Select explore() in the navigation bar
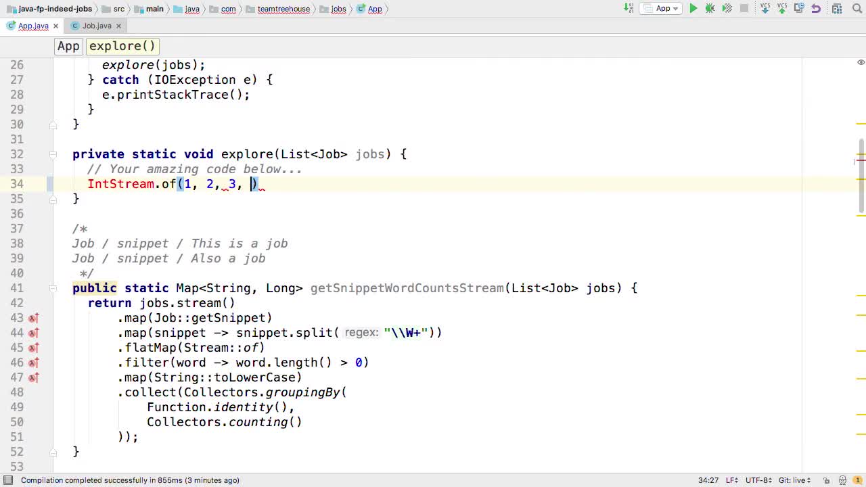This screenshot has width=866, height=487. (121, 46)
